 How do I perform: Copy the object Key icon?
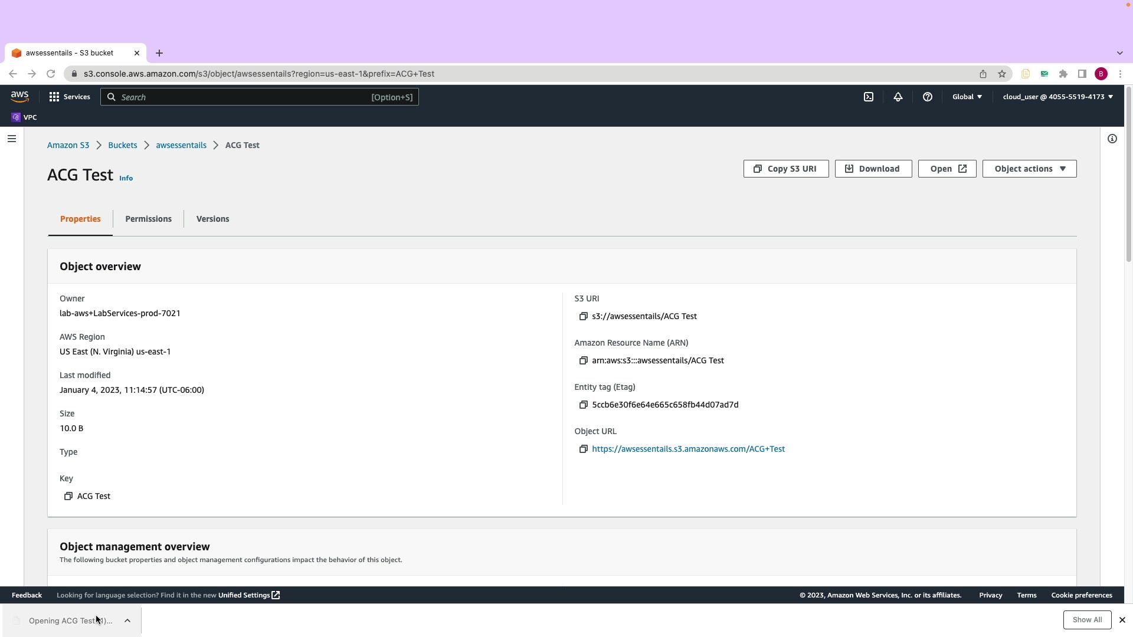68,496
